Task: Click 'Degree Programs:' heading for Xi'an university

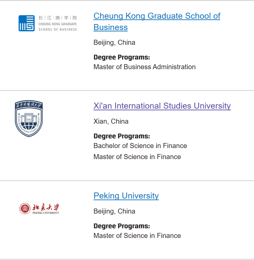Action: point(122,136)
